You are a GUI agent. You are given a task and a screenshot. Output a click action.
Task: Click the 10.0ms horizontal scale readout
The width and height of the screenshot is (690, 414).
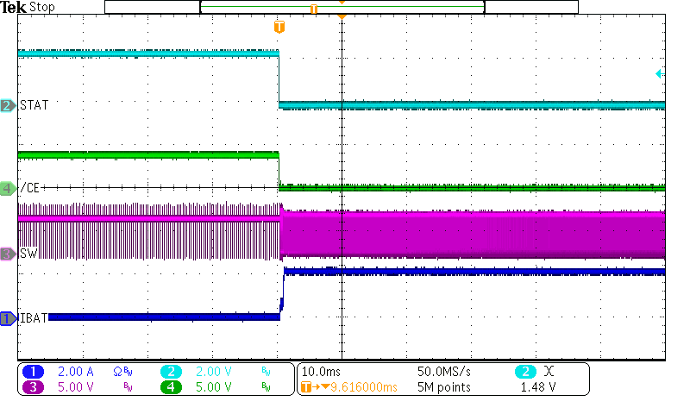pyautogui.click(x=322, y=371)
